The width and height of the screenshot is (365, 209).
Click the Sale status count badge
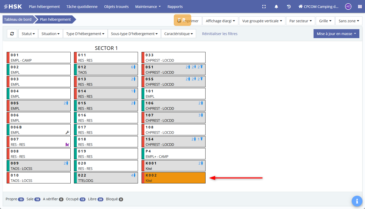[37, 199]
